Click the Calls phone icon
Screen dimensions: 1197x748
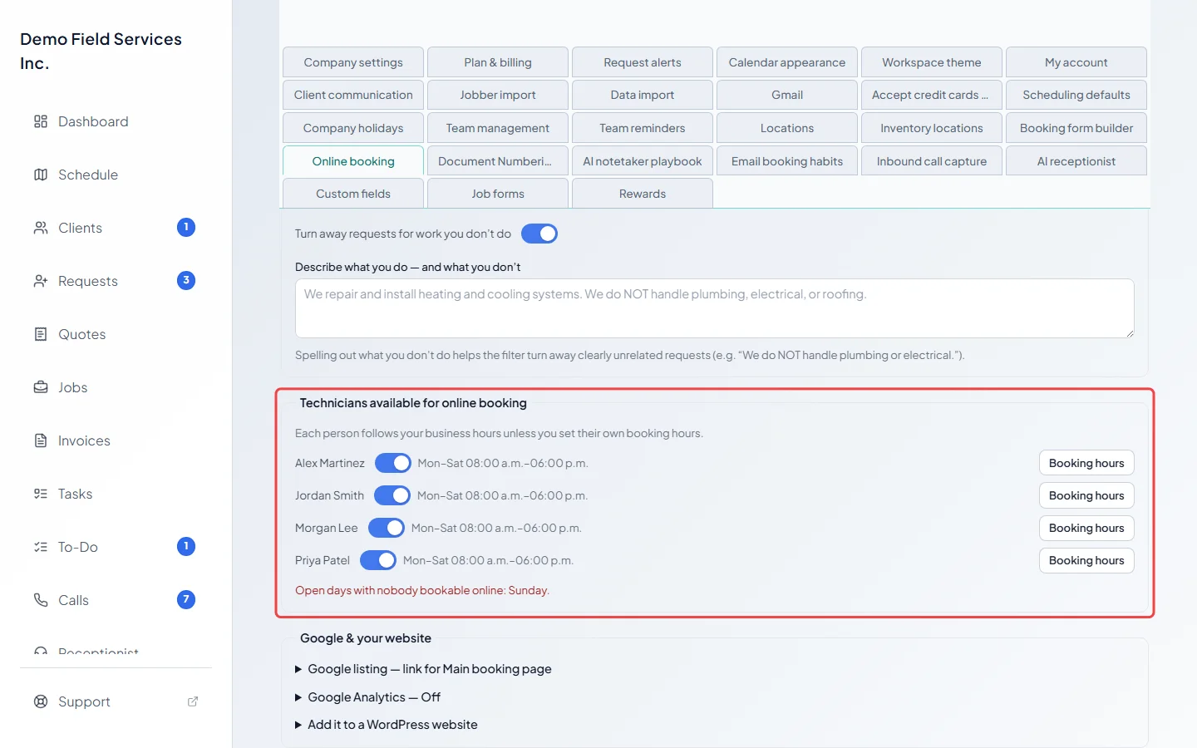pos(41,600)
